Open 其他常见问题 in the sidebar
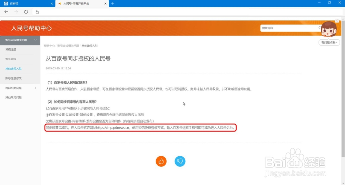 pos(13,98)
